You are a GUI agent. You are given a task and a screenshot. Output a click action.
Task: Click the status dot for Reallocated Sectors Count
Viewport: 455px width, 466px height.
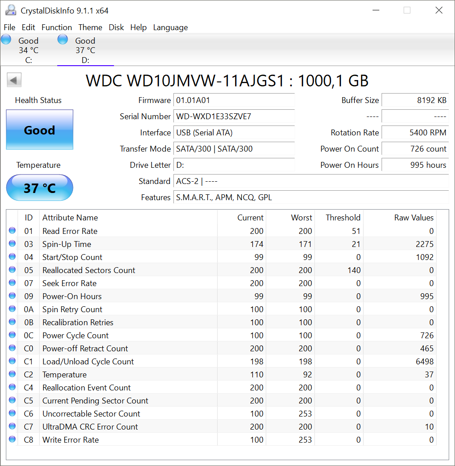[x=12, y=269]
